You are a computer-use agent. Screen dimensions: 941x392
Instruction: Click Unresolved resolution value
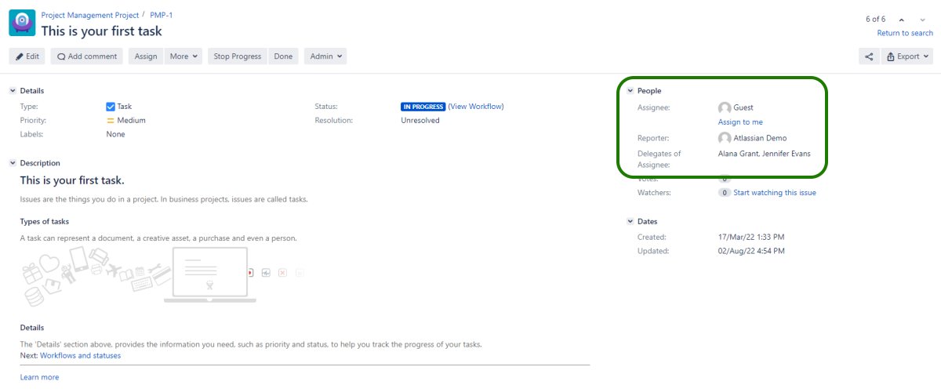coord(420,121)
